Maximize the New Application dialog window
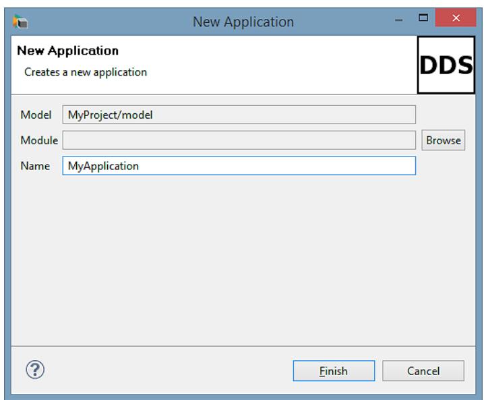The height and width of the screenshot is (400, 484). pos(423,18)
